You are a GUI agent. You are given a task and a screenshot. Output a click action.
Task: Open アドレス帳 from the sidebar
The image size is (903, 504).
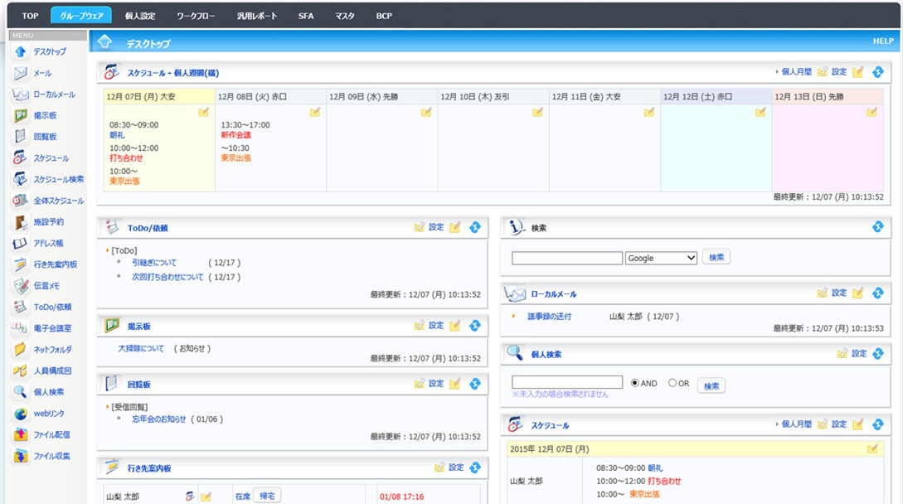coord(48,243)
